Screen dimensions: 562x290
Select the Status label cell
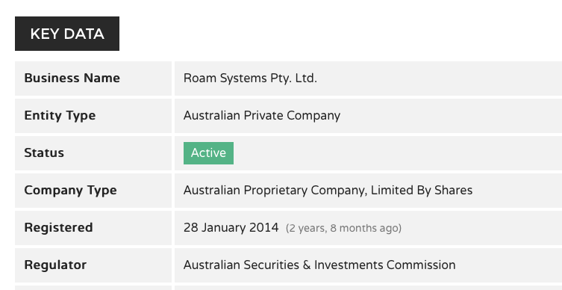coord(93,153)
